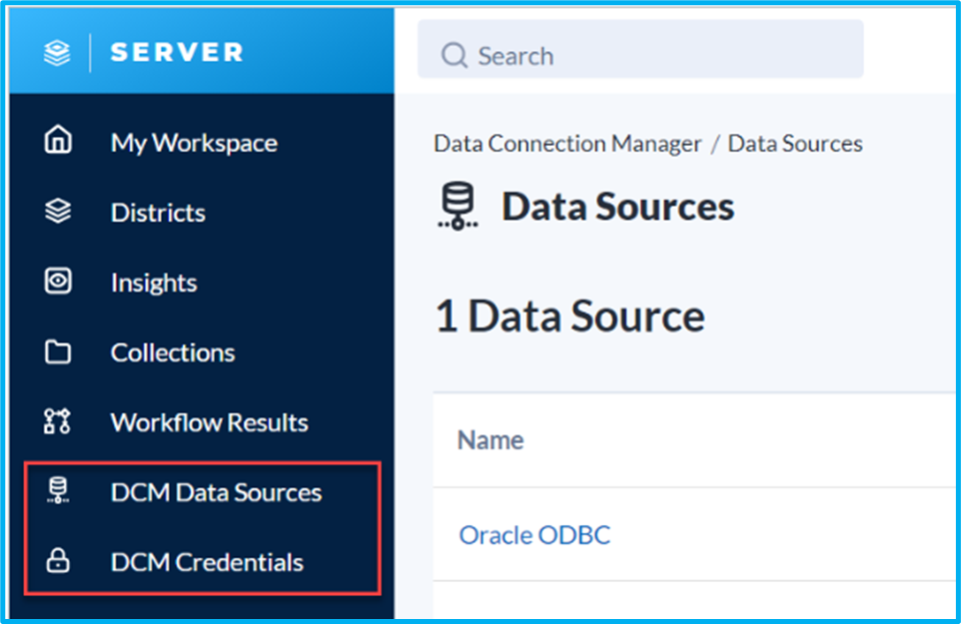Screen dimensions: 961x624
Task: Click the database icon beside the Data Sources heading
Action: pos(456,206)
